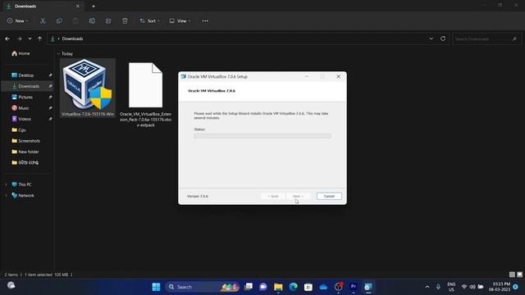The height and width of the screenshot is (295, 525).
Task: Click the Search Downloads input field
Action: coord(486,39)
